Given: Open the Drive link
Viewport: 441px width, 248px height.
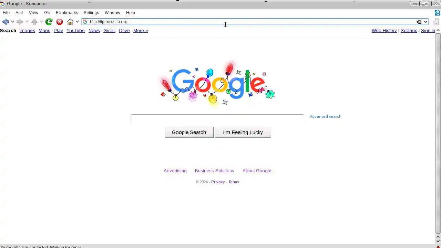Looking at the screenshot, I should 124,31.
